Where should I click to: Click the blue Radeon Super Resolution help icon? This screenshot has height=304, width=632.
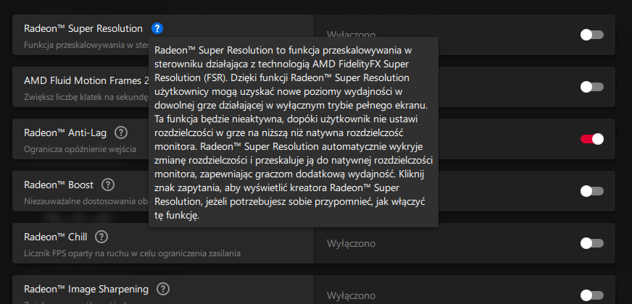[157, 29]
